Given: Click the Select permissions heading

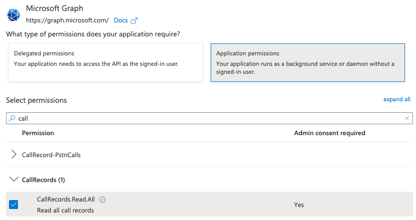Looking at the screenshot, I should click(x=36, y=100).
